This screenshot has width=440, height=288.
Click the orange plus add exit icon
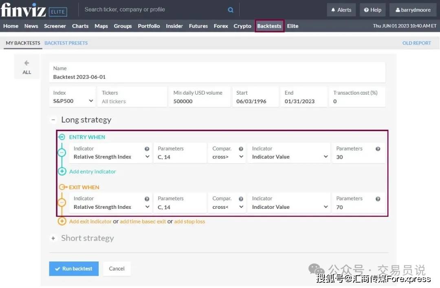(62, 222)
